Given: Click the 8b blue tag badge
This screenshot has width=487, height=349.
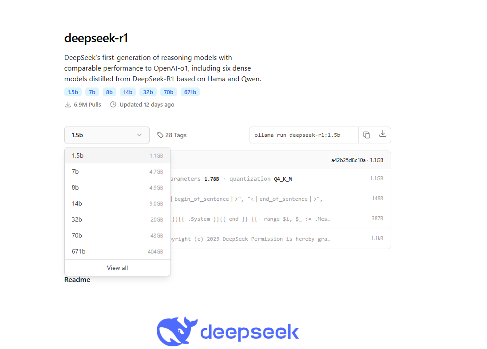Looking at the screenshot, I should [x=109, y=92].
